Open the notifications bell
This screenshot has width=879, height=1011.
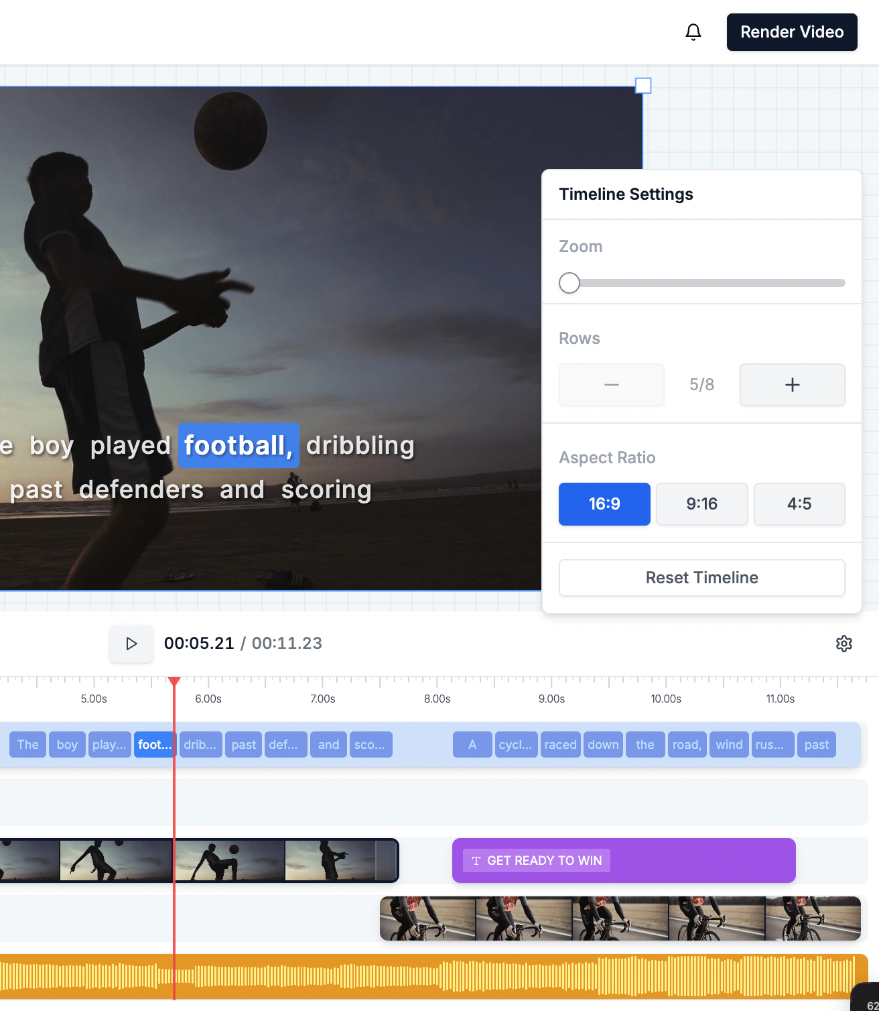693,32
